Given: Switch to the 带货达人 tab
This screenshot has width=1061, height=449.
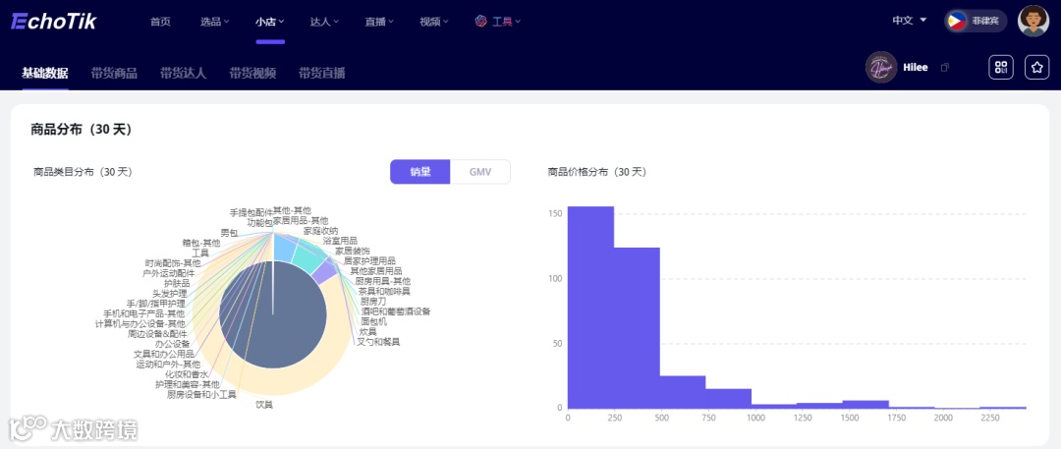Looking at the screenshot, I should [184, 73].
